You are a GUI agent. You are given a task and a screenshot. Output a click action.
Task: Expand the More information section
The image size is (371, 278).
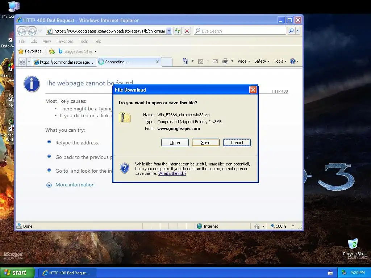(x=71, y=185)
